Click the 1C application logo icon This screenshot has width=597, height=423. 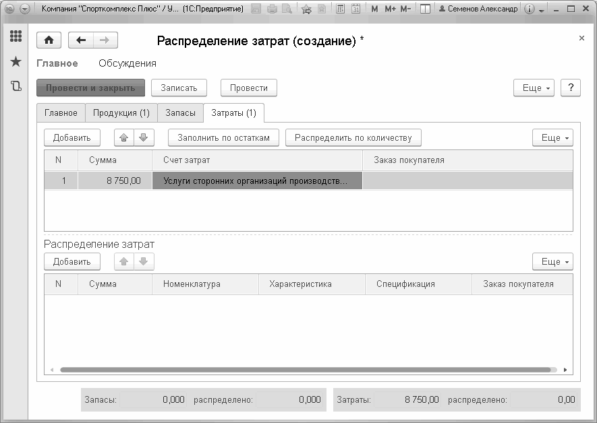[10, 9]
